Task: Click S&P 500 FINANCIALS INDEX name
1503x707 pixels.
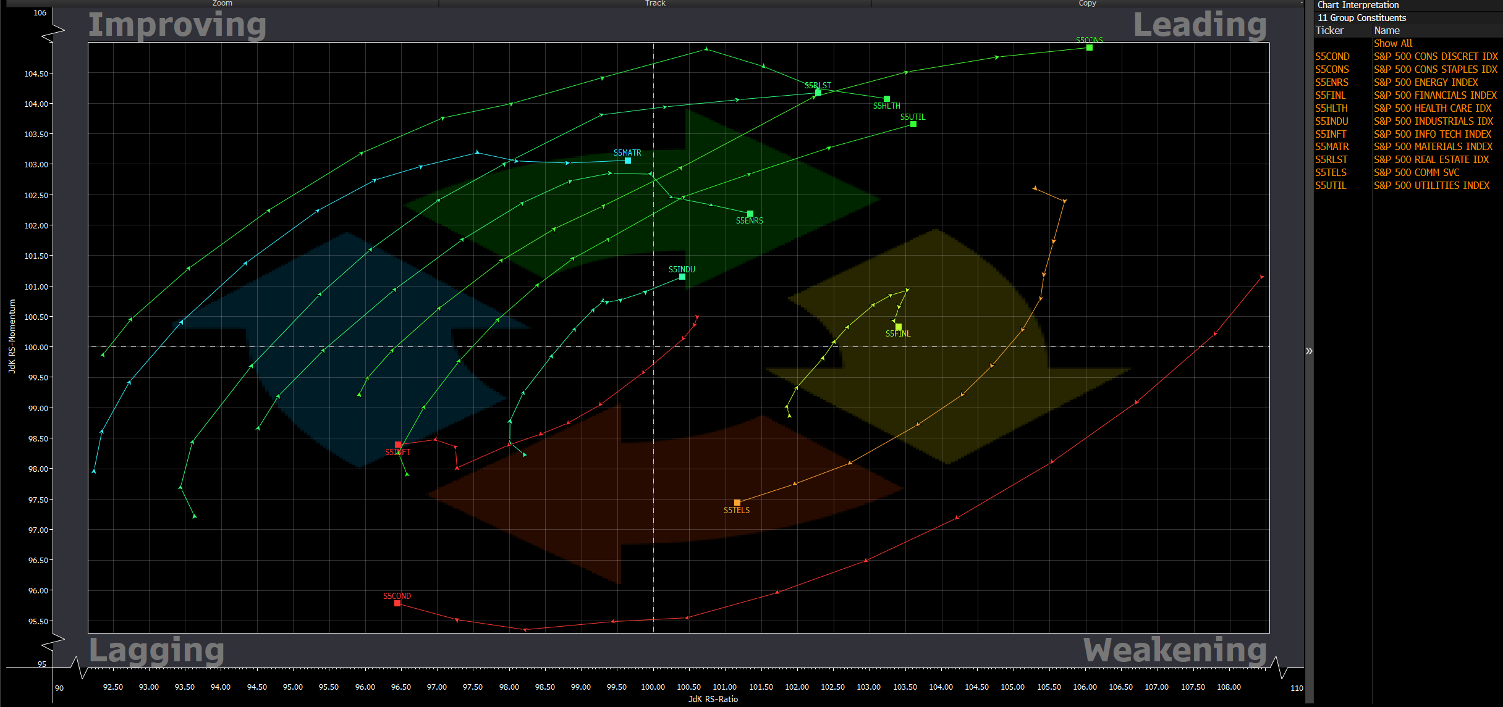Action: 1435,95
